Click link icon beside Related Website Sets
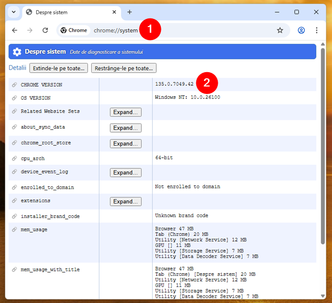The image size is (332, 303). [x=14, y=111]
